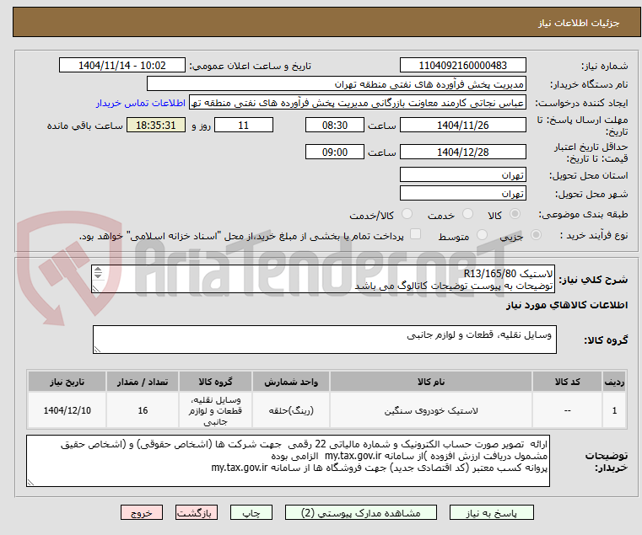Image resolution: width=642 pixels, height=535 pixels.
Task: Open اطلاعات تماس خریدار contact link
Action: [x=140, y=103]
